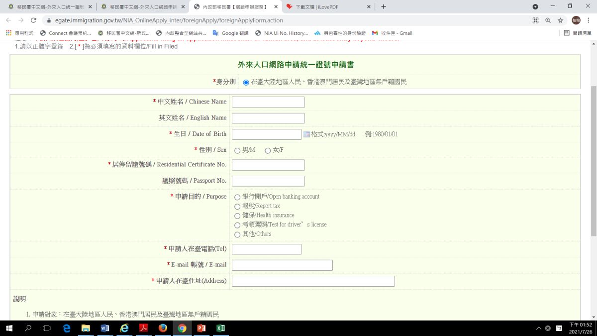Click the E-mail input field
Viewport: 597px width, 336px height.
(x=282, y=265)
